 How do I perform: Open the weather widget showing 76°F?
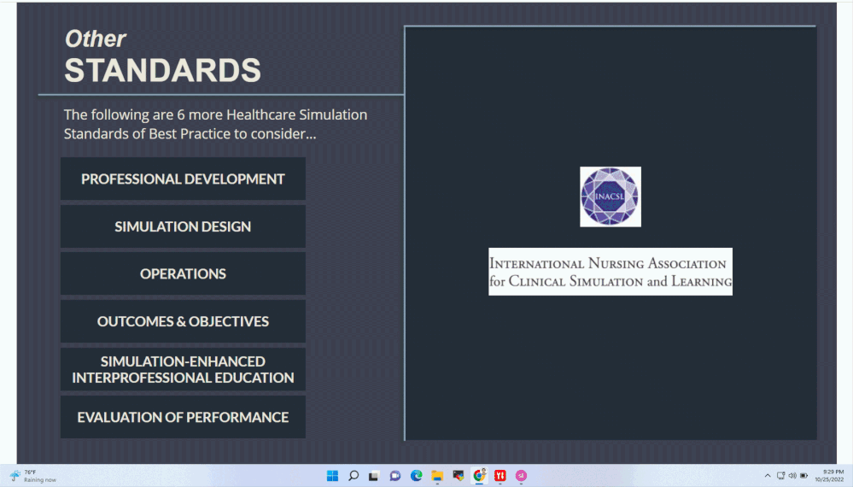pyautogui.click(x=33, y=476)
